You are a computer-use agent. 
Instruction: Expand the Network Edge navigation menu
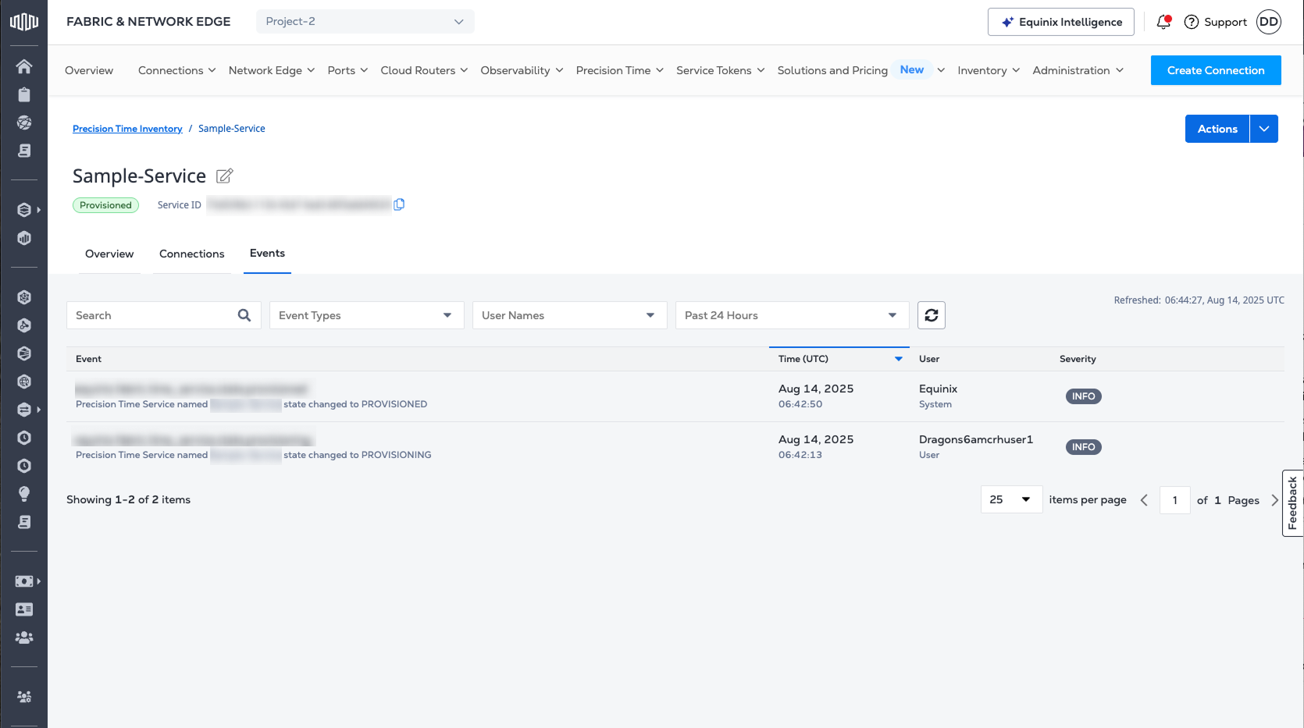tap(272, 70)
